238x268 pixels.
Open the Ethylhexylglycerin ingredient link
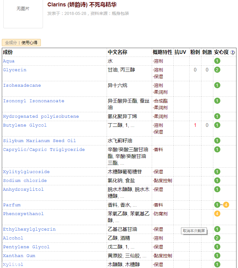[x=29, y=229]
